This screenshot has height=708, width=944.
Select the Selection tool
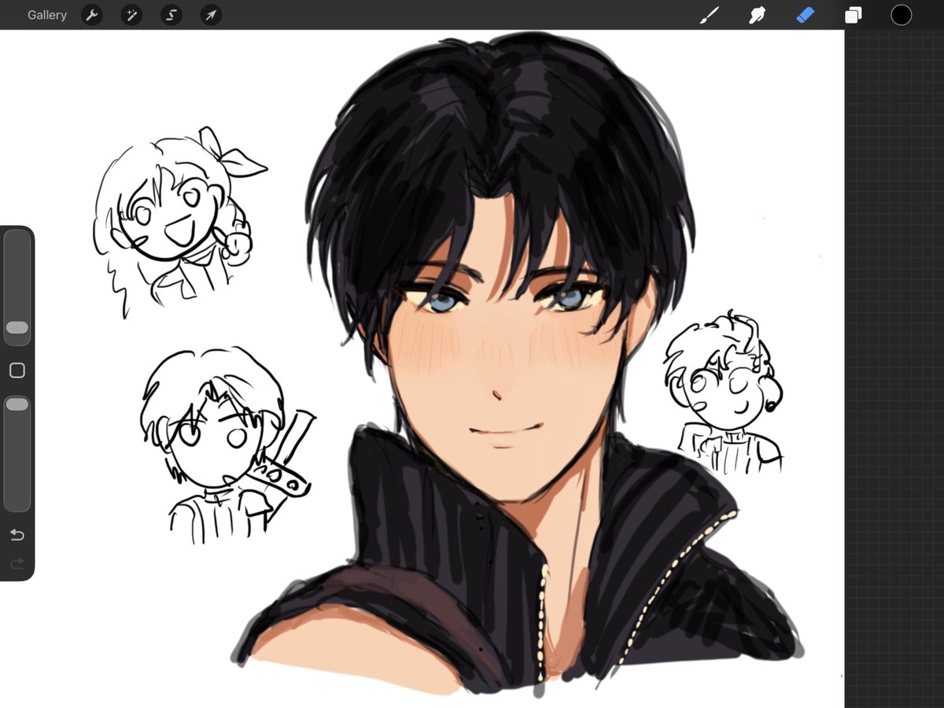[171, 15]
